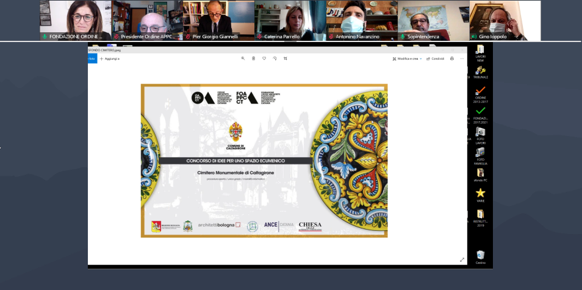Rotate the image with the rotate icon
The width and height of the screenshot is (582, 290).
(275, 58)
